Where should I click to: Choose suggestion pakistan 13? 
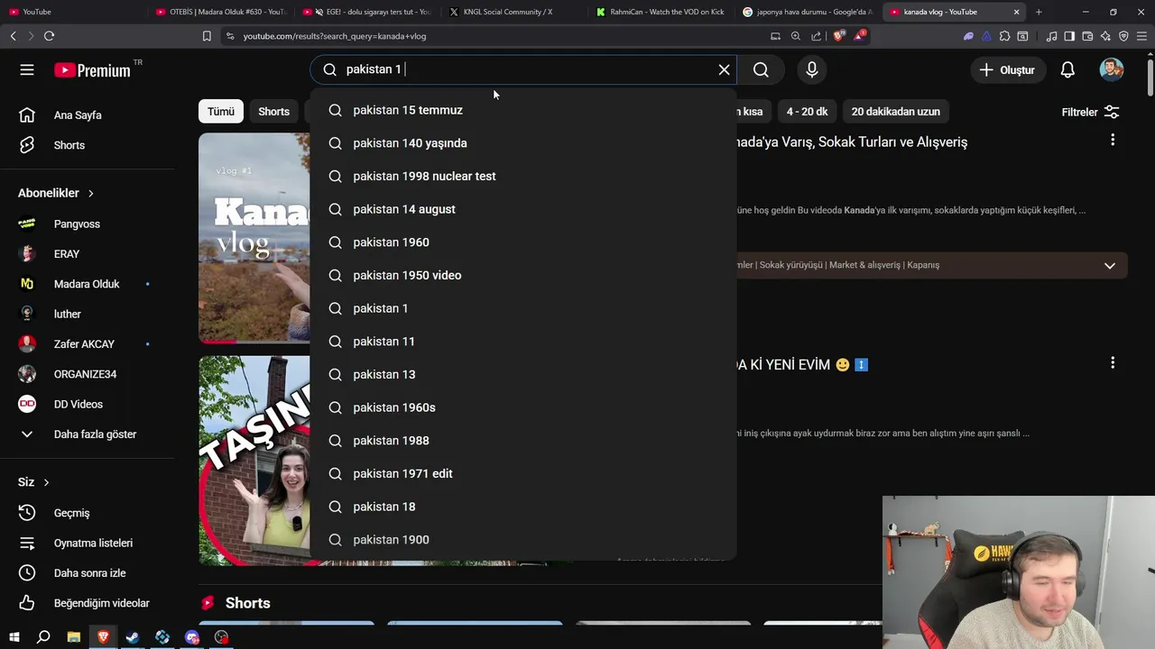pyautogui.click(x=523, y=374)
